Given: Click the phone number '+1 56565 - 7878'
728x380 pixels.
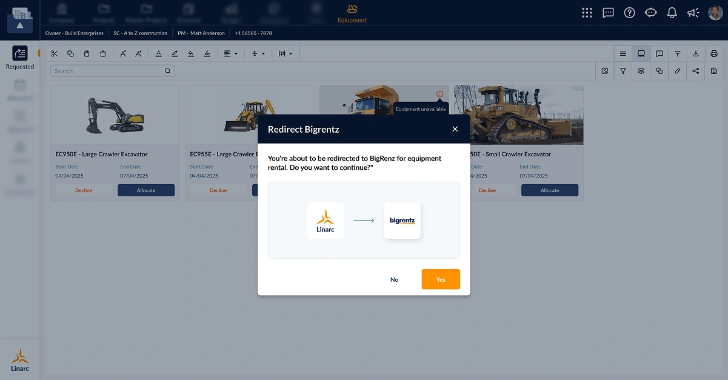Looking at the screenshot, I should tap(253, 33).
